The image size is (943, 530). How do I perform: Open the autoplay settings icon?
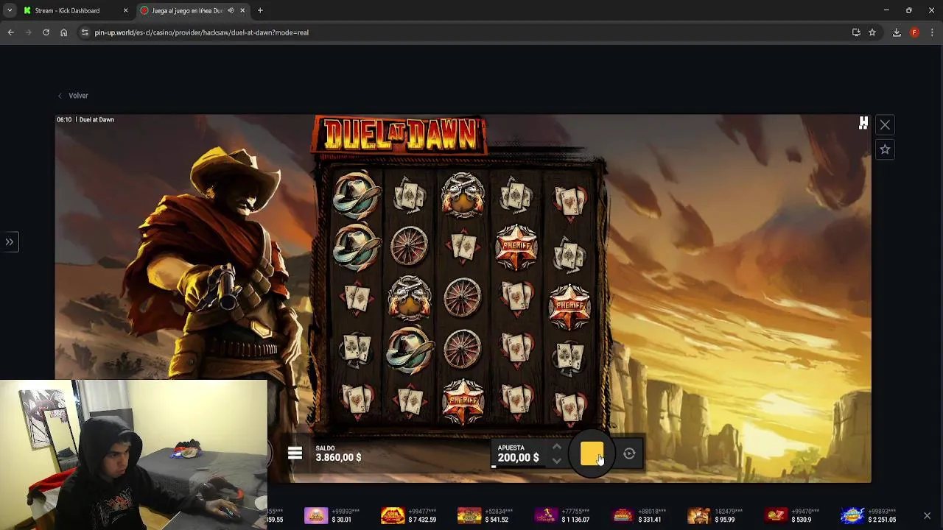(x=629, y=454)
